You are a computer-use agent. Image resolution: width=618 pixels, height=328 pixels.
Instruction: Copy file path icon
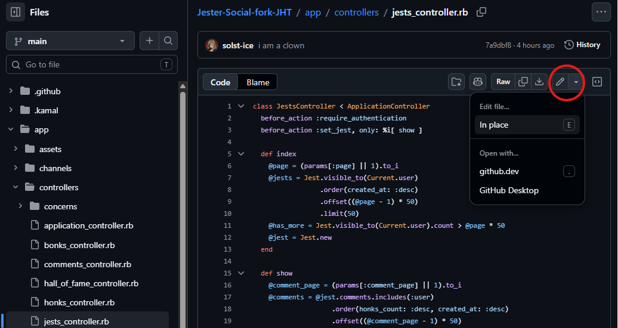[x=481, y=12]
